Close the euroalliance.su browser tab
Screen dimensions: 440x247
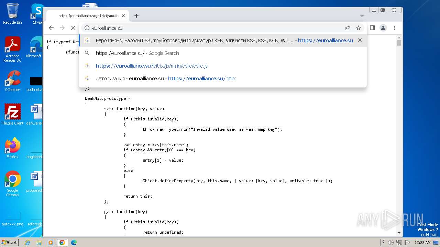123,16
